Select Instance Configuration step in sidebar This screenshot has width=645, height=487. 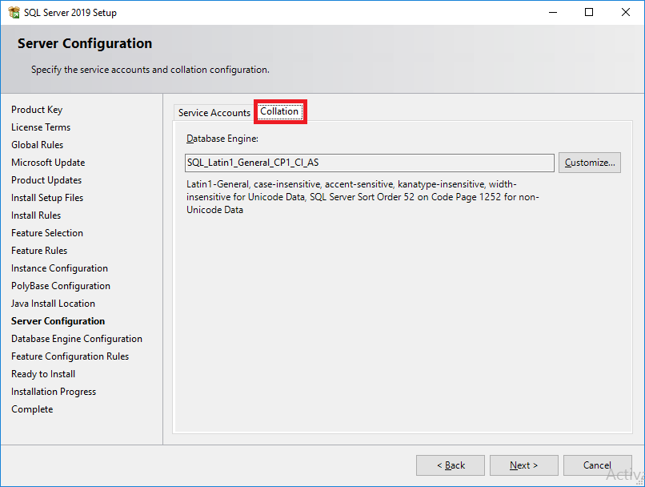click(x=60, y=268)
